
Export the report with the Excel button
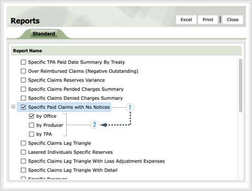coord(186,20)
